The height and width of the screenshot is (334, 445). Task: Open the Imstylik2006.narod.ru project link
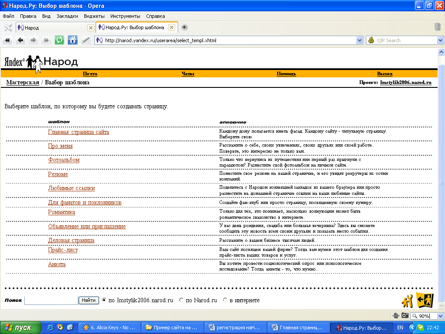tap(406, 82)
